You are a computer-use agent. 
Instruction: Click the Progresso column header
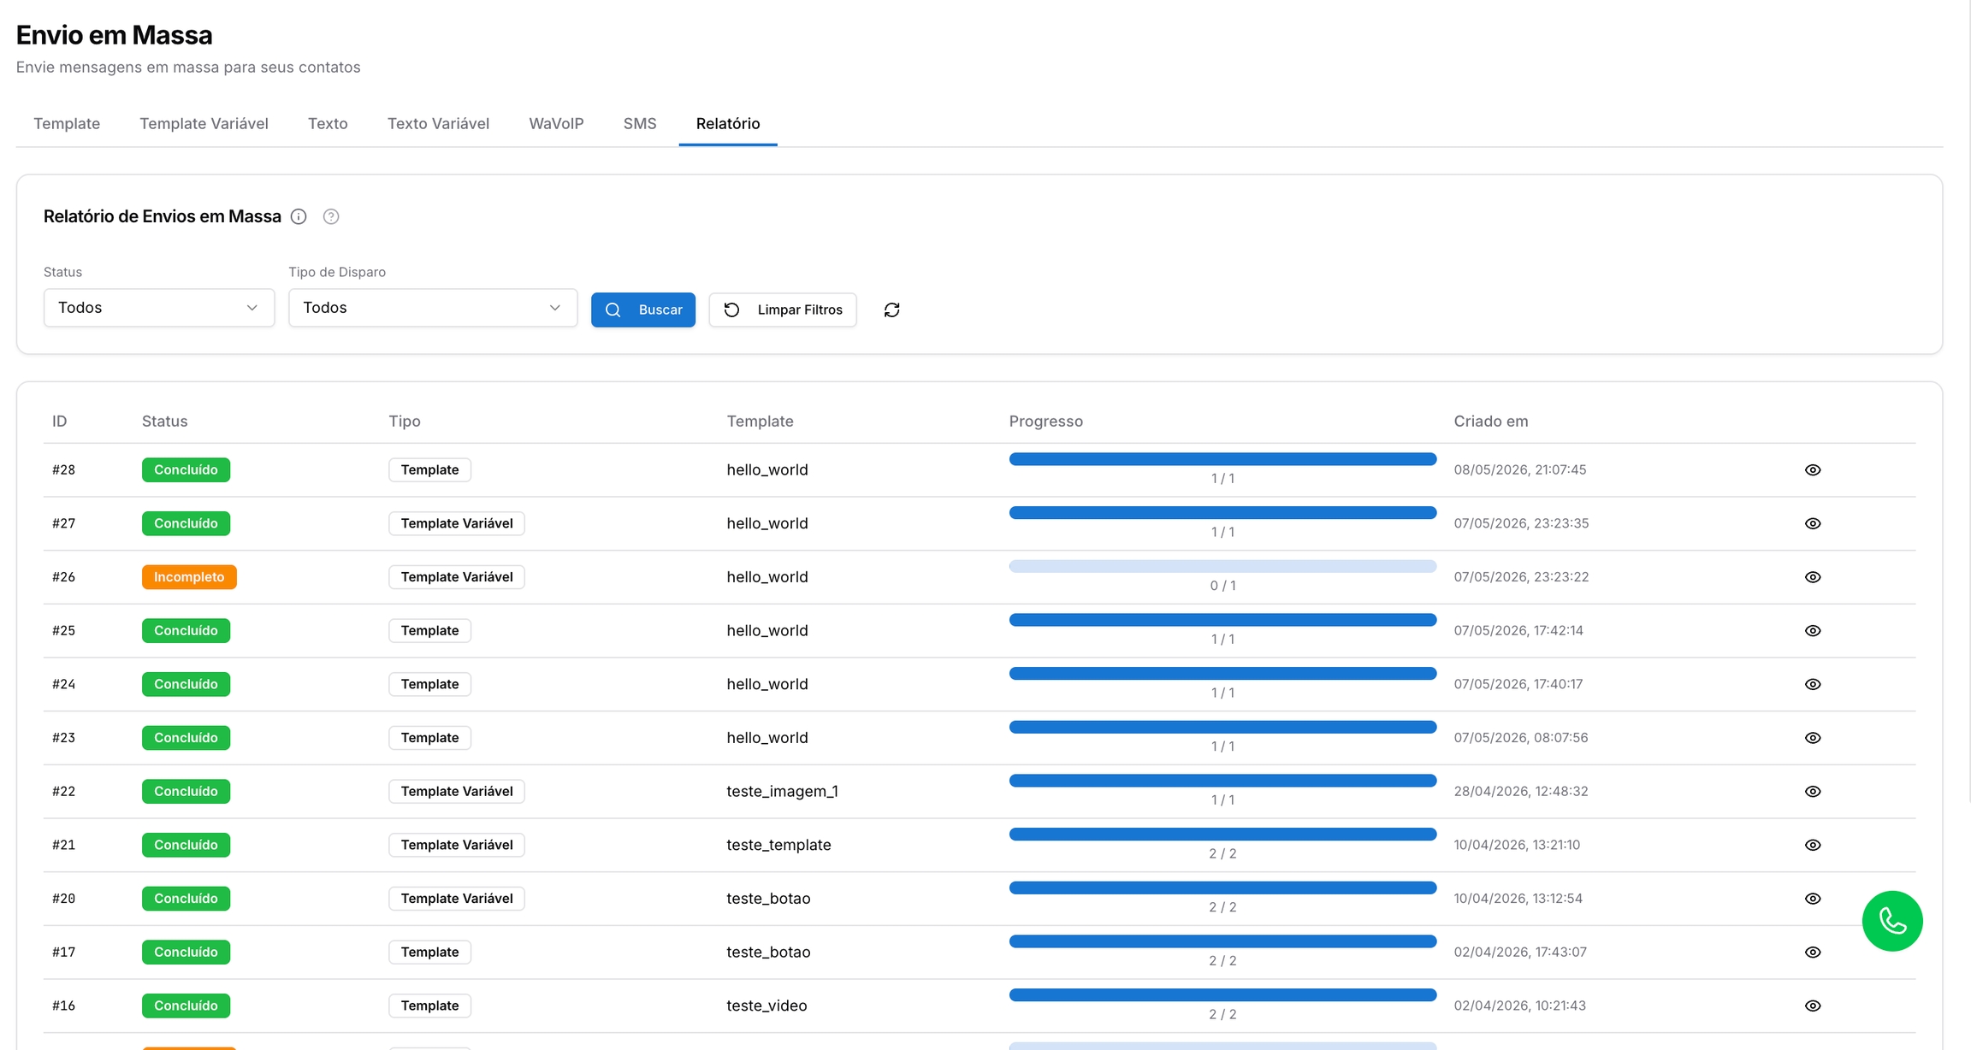1045,421
